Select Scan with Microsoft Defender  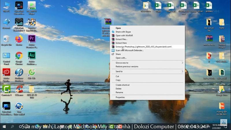tap(129, 50)
